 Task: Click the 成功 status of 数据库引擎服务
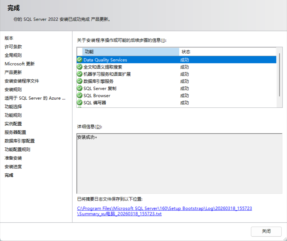(x=184, y=81)
